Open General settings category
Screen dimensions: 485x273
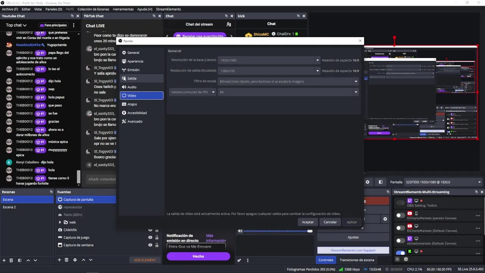click(142, 53)
